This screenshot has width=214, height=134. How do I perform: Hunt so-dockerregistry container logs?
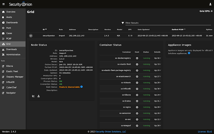point(137,58)
